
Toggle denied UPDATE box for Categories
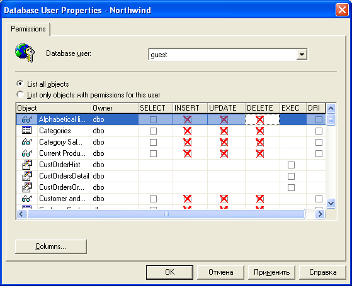click(x=224, y=131)
